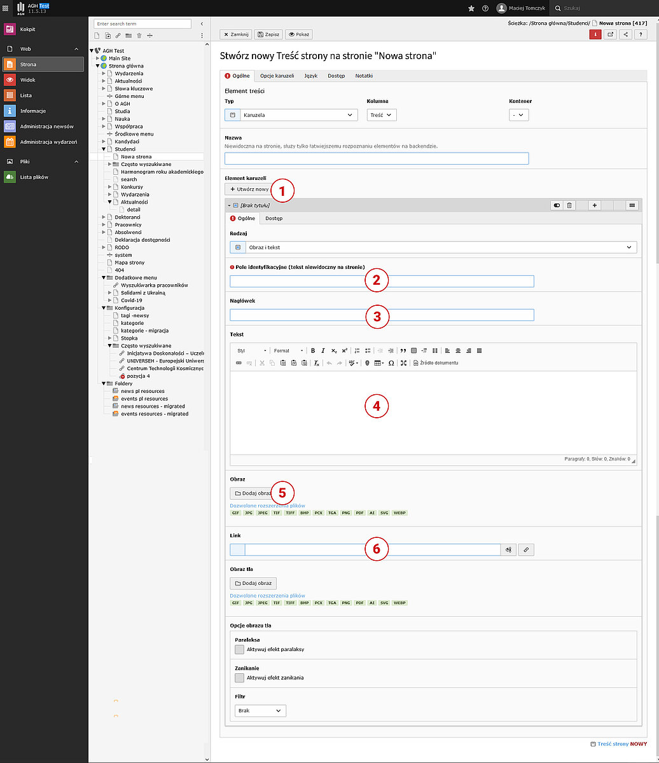The width and height of the screenshot is (659, 763).
Task: Click Utwórz nowy to add carousel element
Action: coord(249,189)
